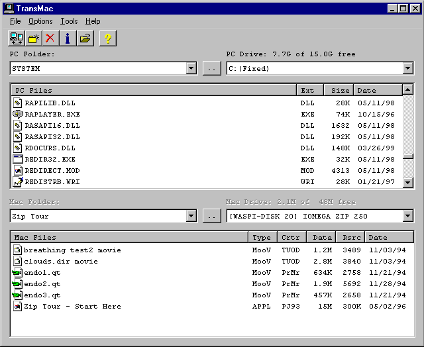The width and height of the screenshot is (424, 347).
Task: Select the RDOCURS.DLL file icon
Action: (x=18, y=148)
